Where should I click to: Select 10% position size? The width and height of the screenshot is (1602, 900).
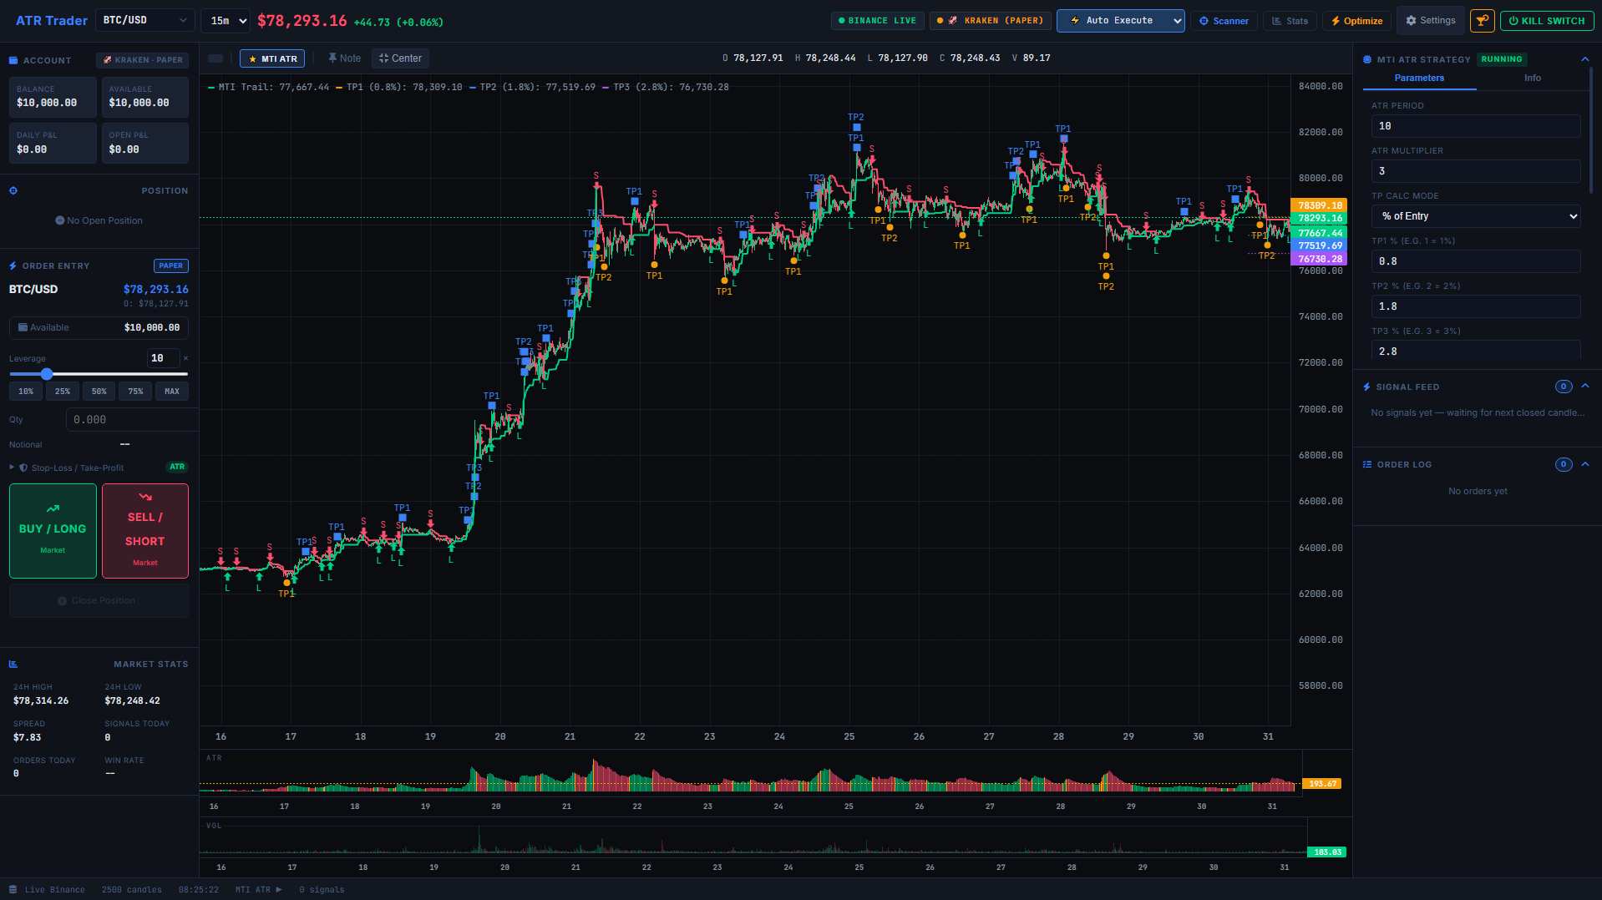click(26, 392)
